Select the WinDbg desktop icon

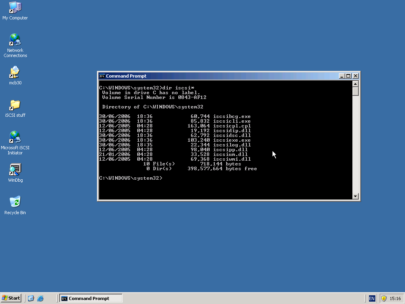point(15,173)
